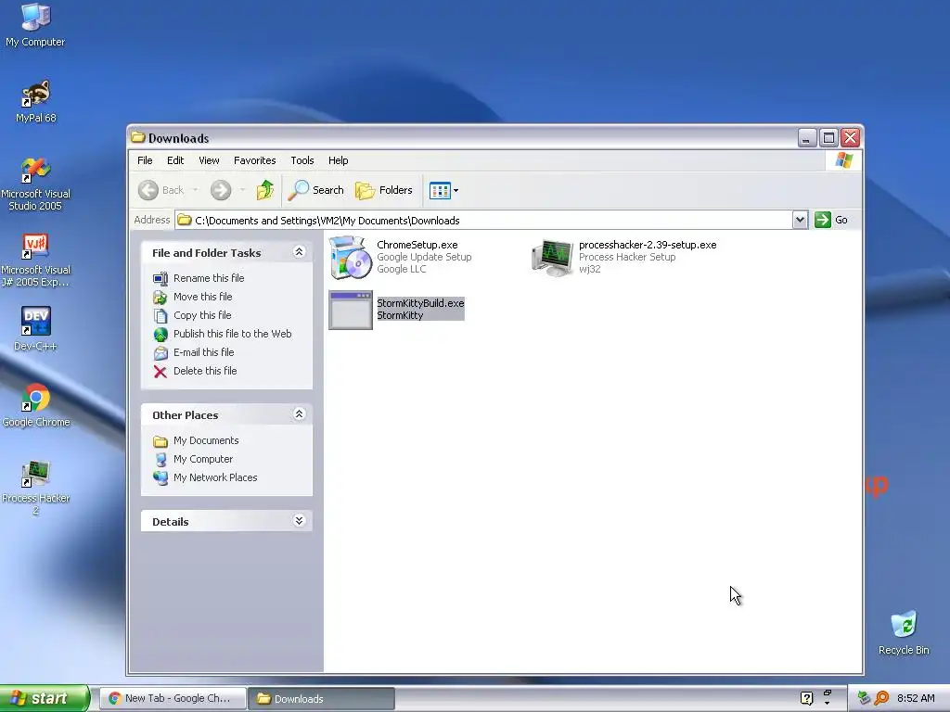The height and width of the screenshot is (712, 950).
Task: Select the processhacker-2.39-setup.exe file icon
Action: [552, 258]
